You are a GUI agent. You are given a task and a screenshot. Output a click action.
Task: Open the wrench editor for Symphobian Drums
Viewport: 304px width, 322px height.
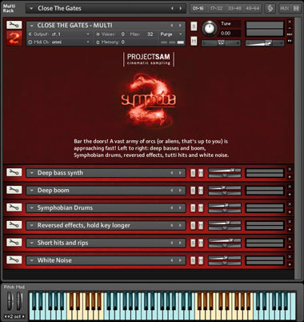[14, 207]
